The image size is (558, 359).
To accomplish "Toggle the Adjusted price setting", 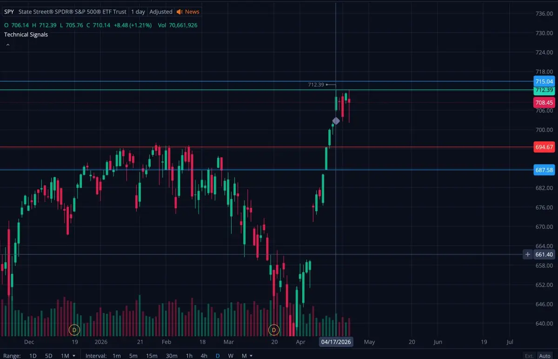I will tap(161, 12).
